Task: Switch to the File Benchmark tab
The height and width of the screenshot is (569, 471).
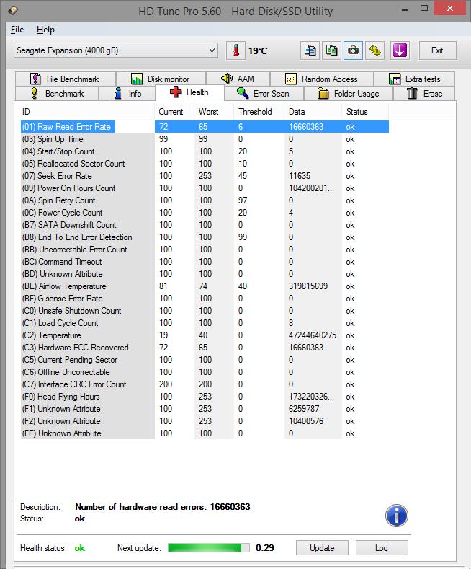Action: pos(66,79)
